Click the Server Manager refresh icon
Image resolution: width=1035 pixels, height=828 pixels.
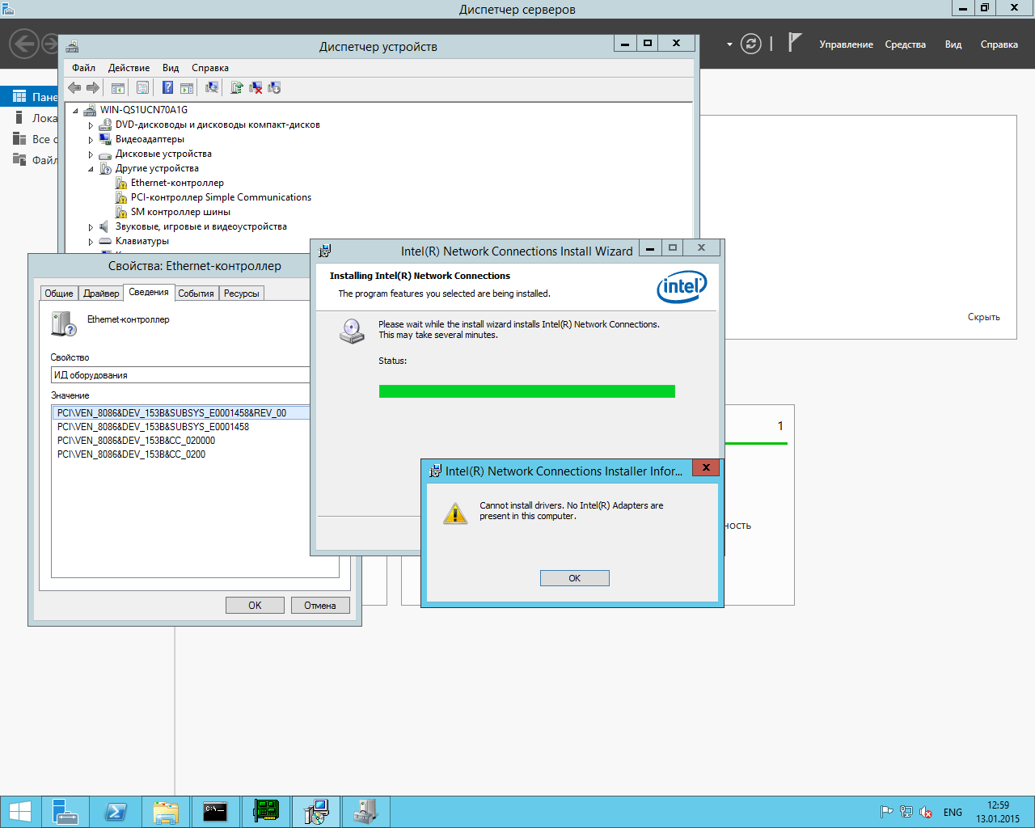click(x=751, y=44)
